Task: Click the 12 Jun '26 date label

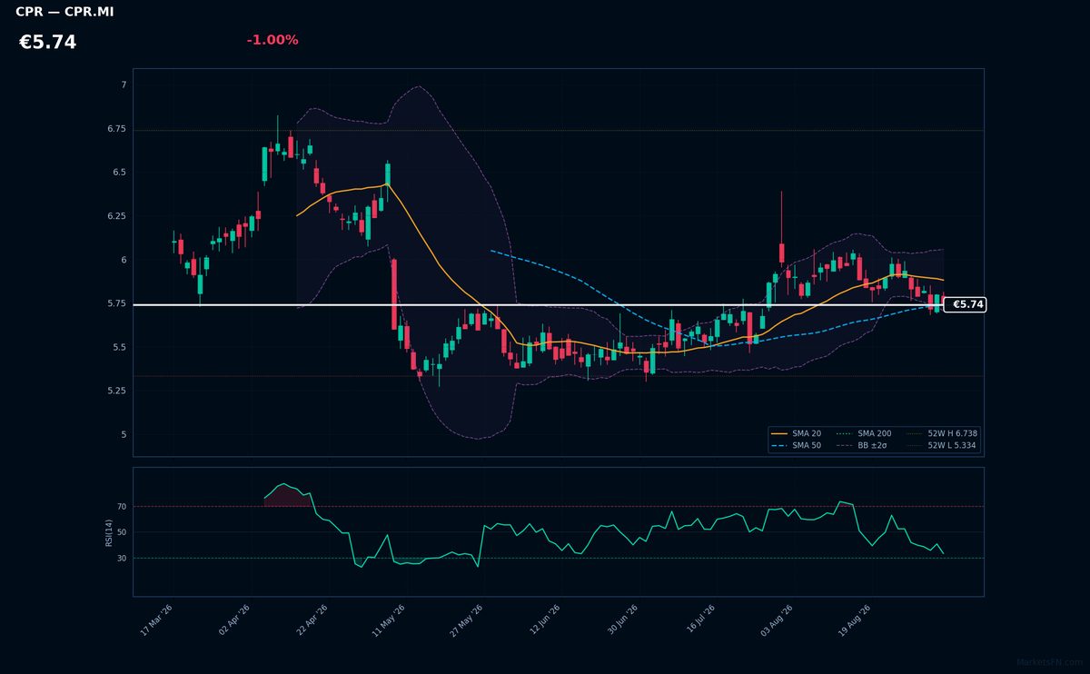Action: pyautogui.click(x=543, y=620)
